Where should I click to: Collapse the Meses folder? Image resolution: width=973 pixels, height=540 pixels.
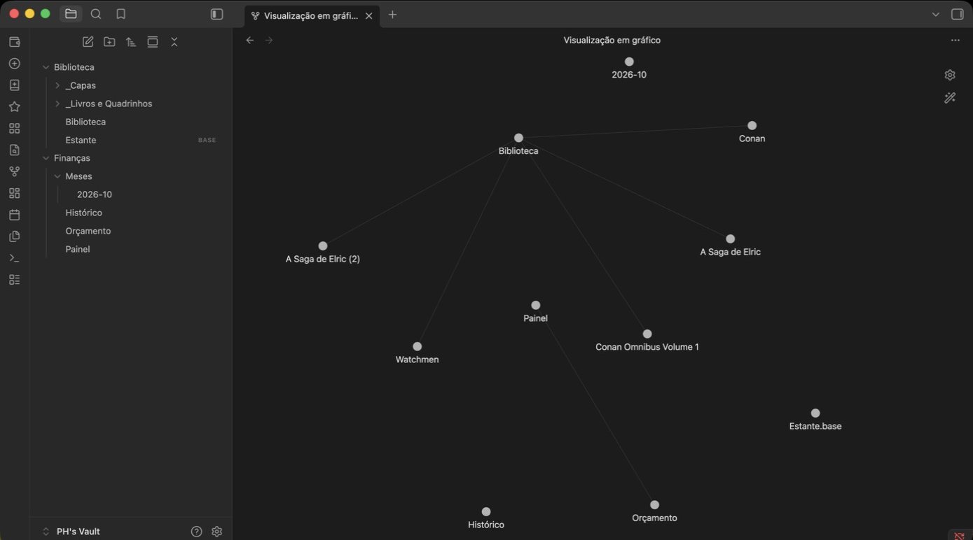(x=57, y=176)
